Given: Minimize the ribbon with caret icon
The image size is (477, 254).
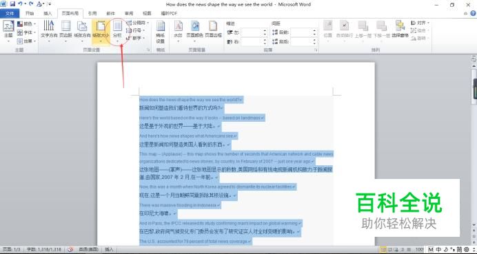Looking at the screenshot, I should click(465, 13).
